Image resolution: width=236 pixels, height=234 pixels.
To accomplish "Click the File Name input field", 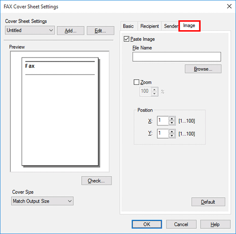I will 177,57.
